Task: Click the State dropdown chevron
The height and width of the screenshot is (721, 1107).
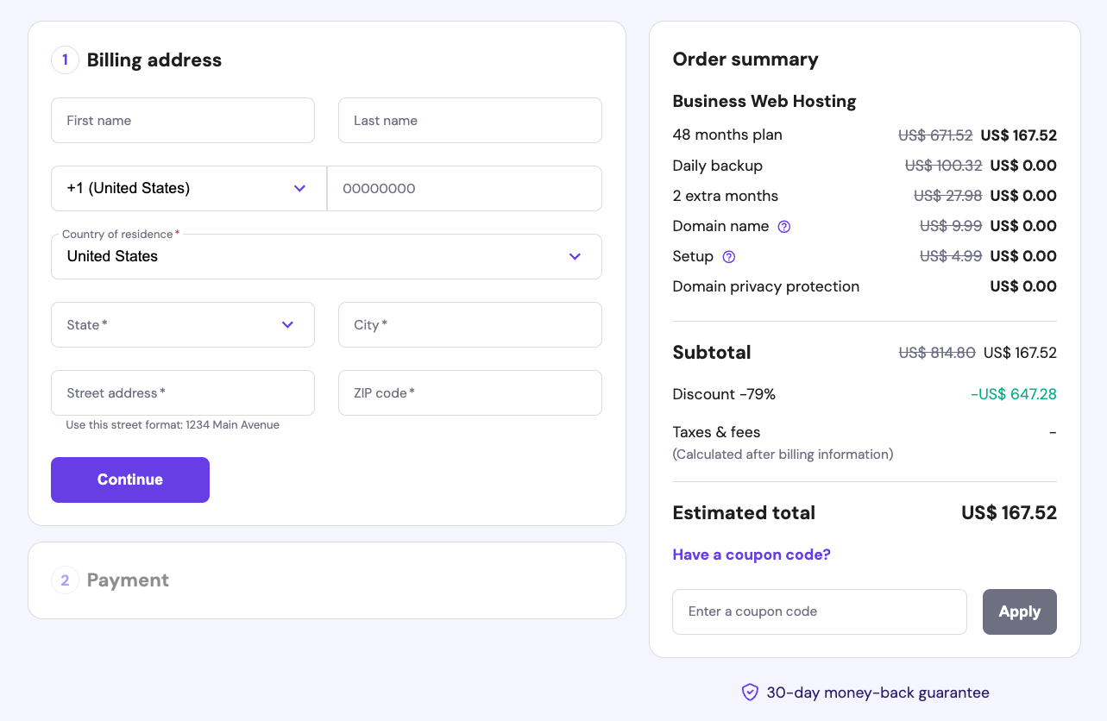Action: [x=287, y=324]
